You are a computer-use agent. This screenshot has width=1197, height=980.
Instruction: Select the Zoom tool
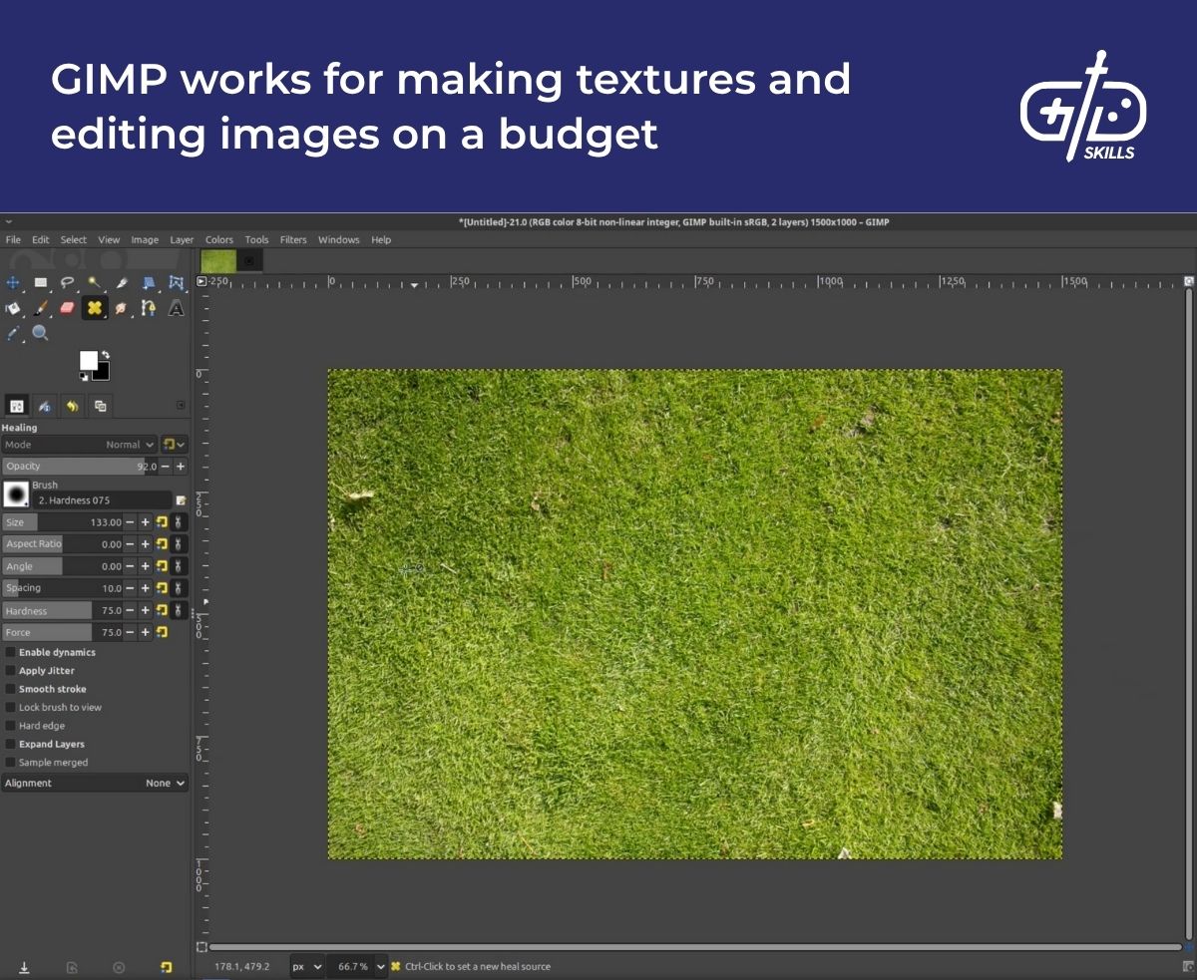(40, 333)
